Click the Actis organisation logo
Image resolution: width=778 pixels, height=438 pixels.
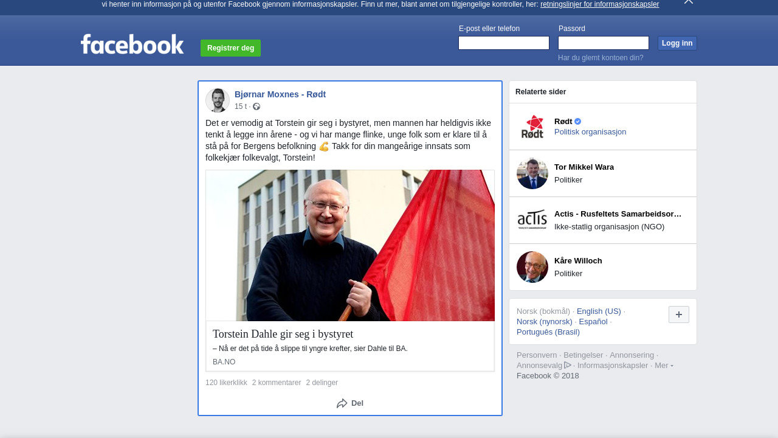click(532, 220)
